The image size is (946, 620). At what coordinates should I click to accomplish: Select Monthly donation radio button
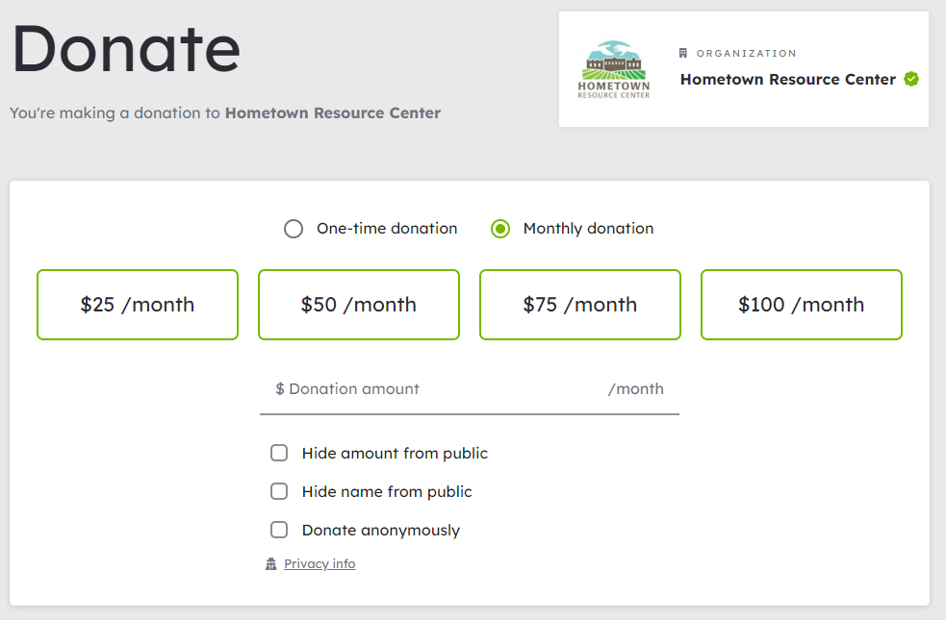point(500,229)
